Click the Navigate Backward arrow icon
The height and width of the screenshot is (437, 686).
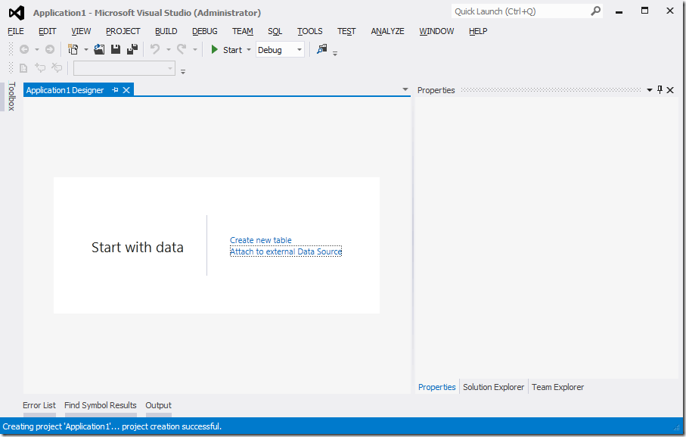coord(24,49)
